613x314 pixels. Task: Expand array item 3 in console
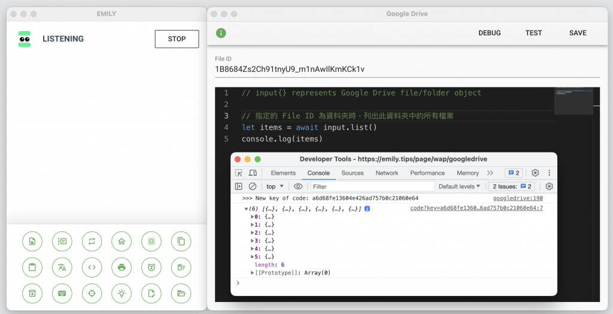252,240
